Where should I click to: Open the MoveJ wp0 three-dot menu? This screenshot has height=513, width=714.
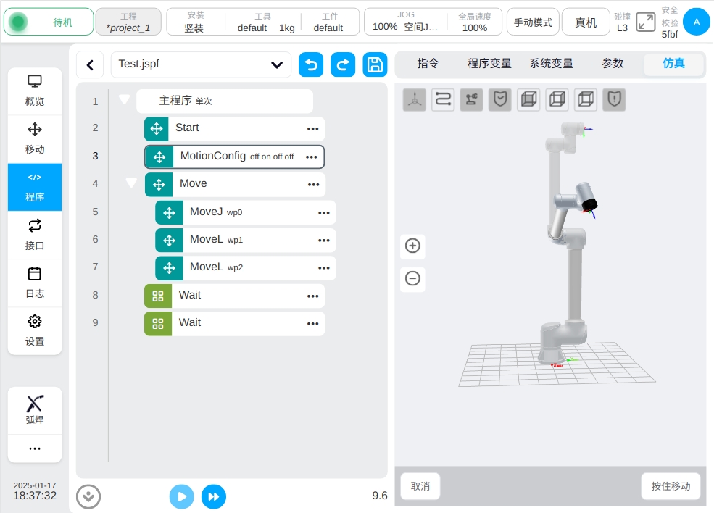pyautogui.click(x=324, y=212)
